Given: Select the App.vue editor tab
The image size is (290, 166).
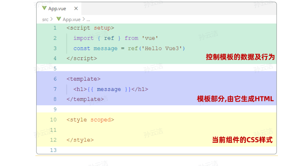Looking at the screenshot, I should click(x=59, y=8).
